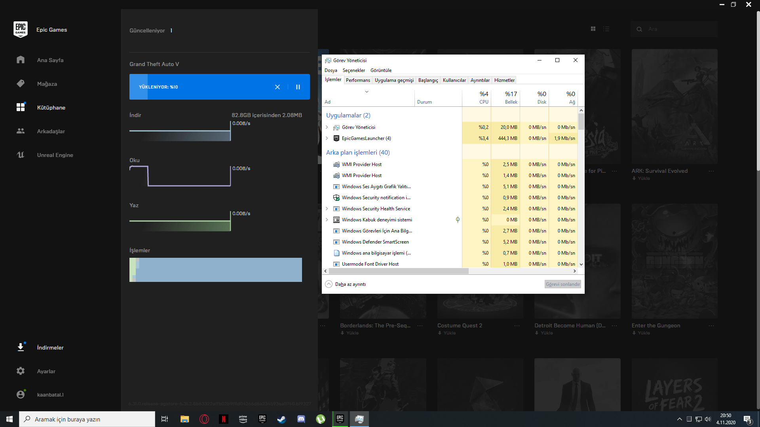Screen dimensions: 760x427
Task: Open the Arkadaşlar friends icon
Action: click(21, 131)
